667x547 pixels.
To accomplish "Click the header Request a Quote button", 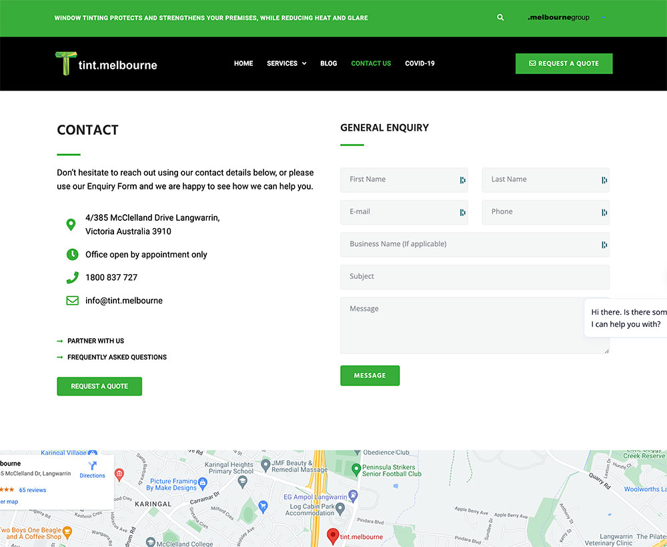I will point(564,63).
